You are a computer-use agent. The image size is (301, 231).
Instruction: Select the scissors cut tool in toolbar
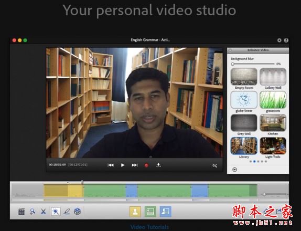(x=44, y=212)
